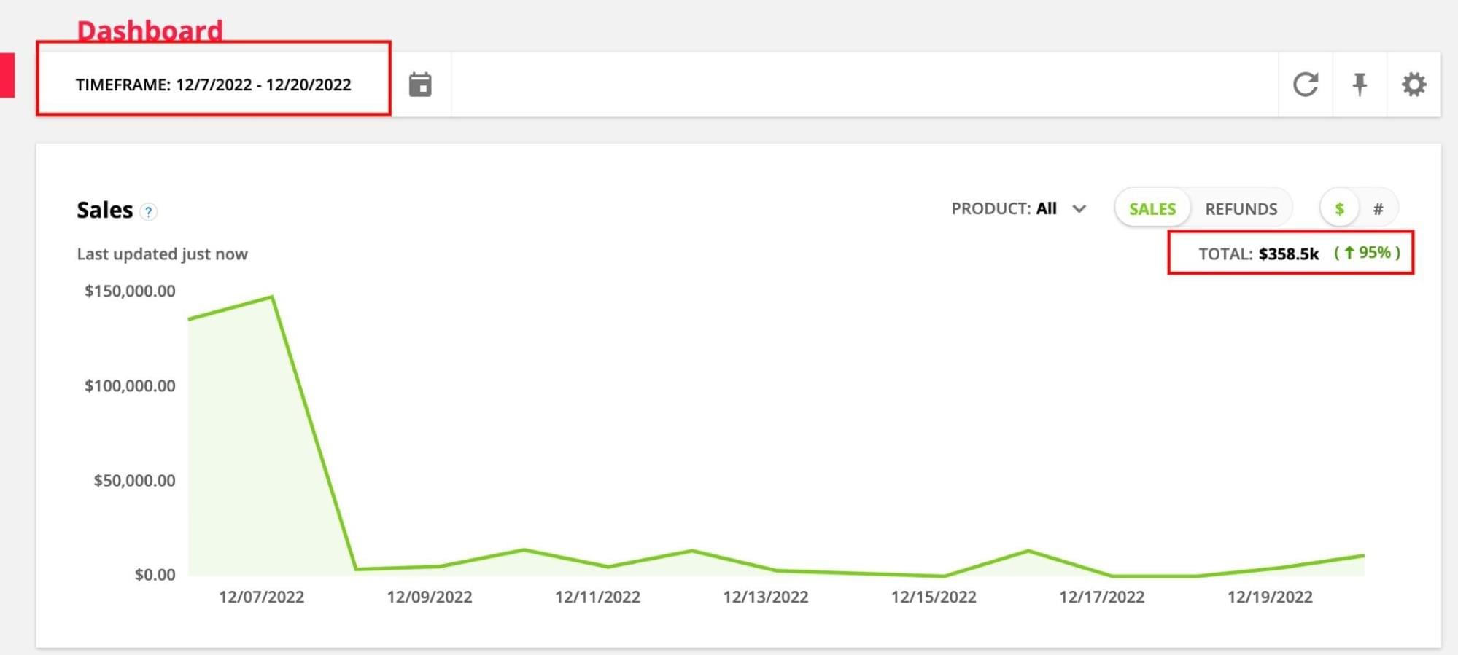Click the $100,000.00 y-axis label
This screenshot has height=655, width=1458.
130,385
